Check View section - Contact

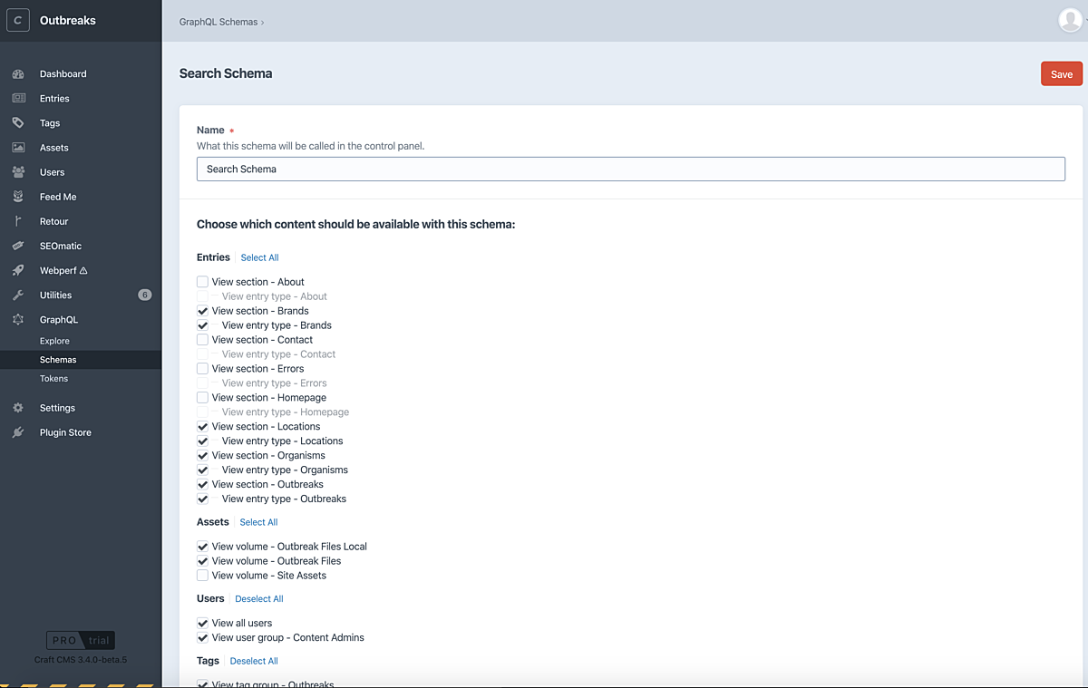202,340
